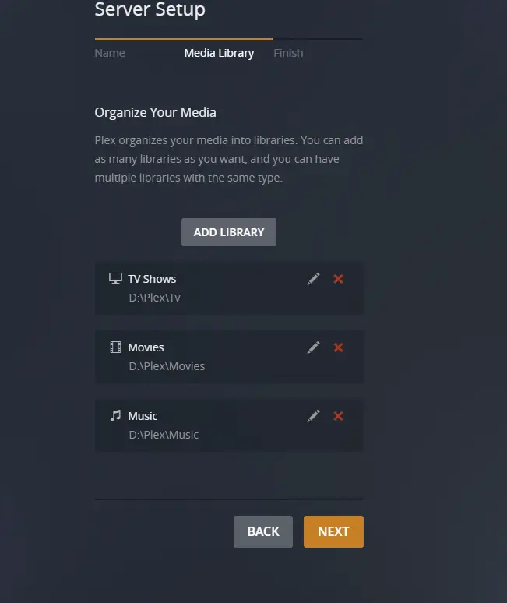Click the ADD LIBRARY button
This screenshot has width=507, height=603.
229,232
